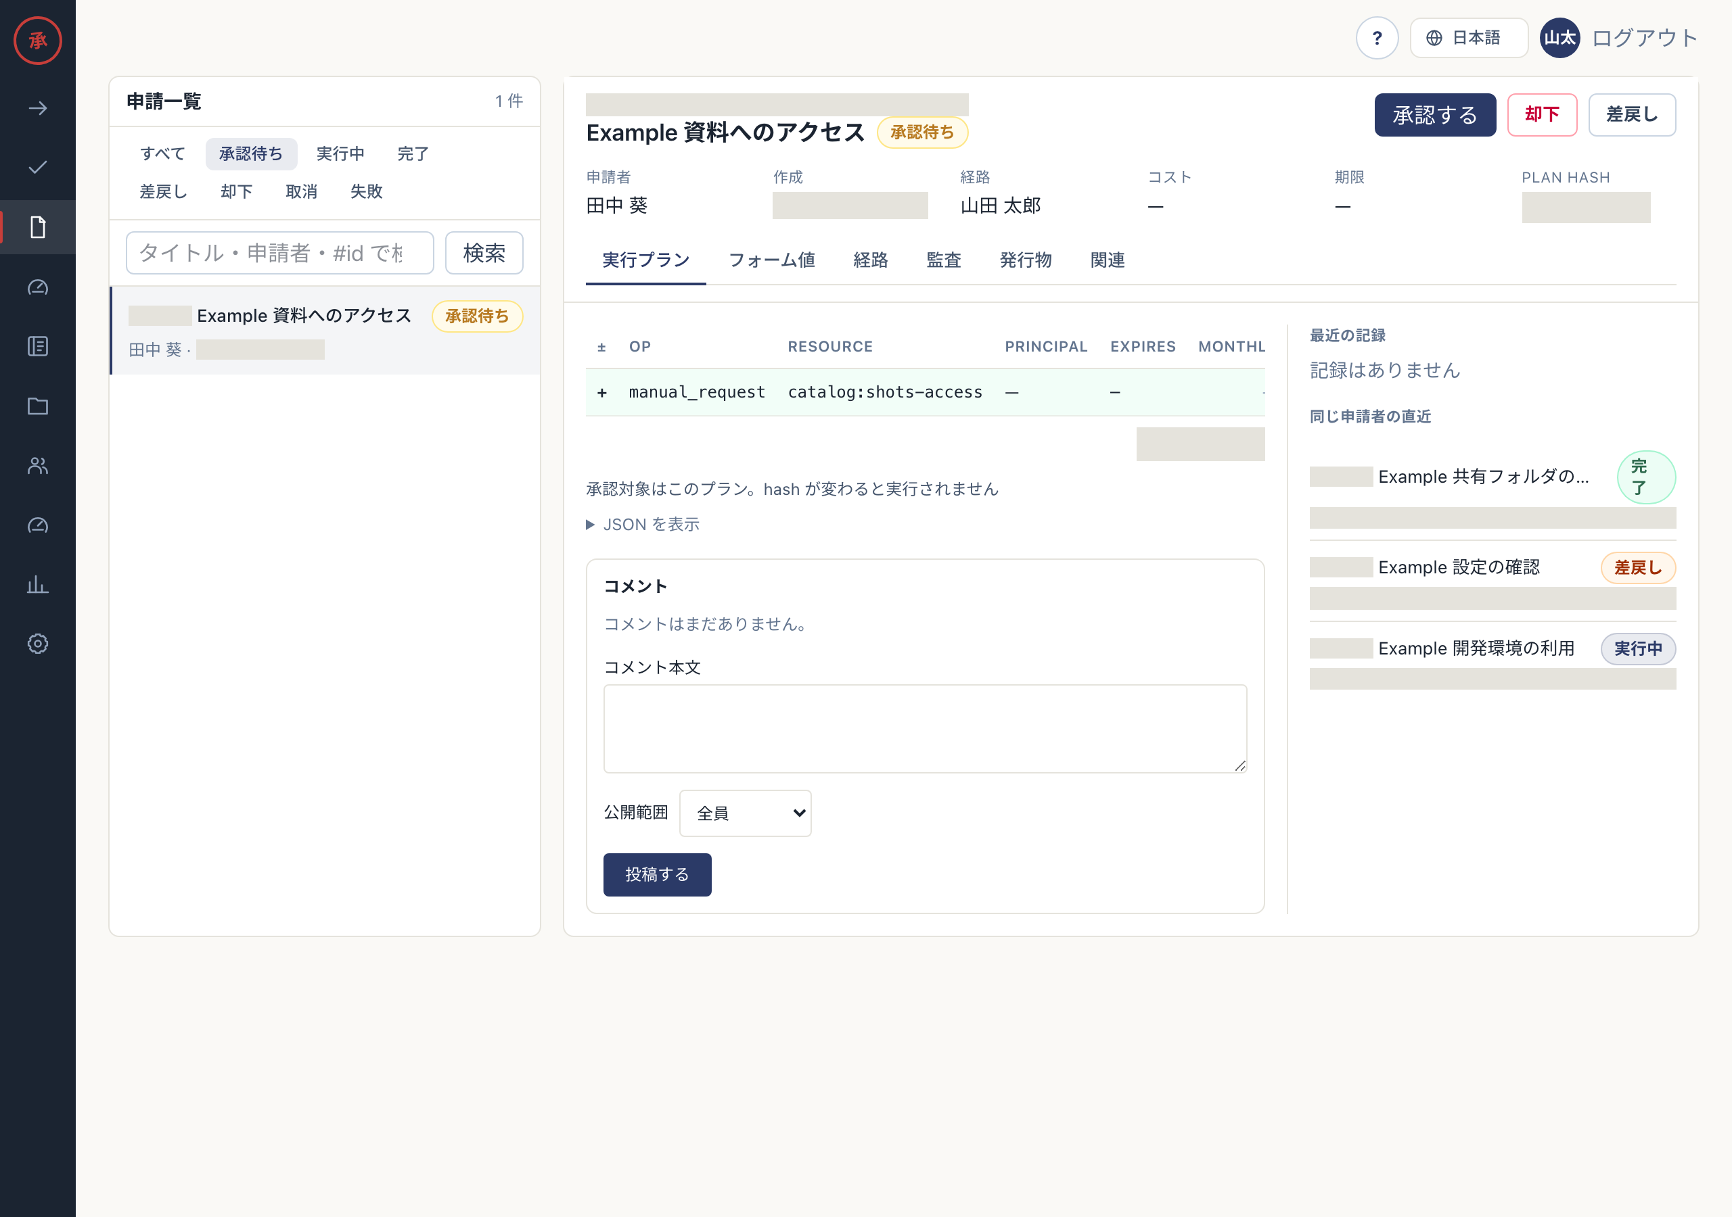Viewport: 1732px width, 1217px height.
Task: Open the folder icon in sidebar
Action: tap(38, 406)
